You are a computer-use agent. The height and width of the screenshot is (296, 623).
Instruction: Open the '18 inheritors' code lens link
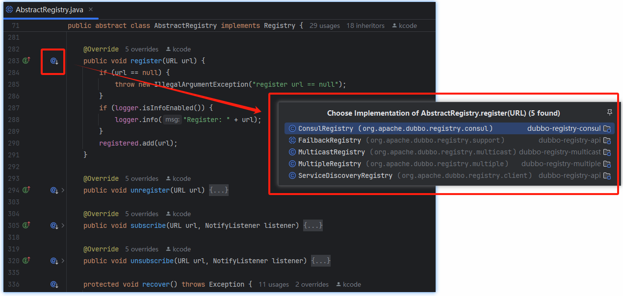pos(365,25)
